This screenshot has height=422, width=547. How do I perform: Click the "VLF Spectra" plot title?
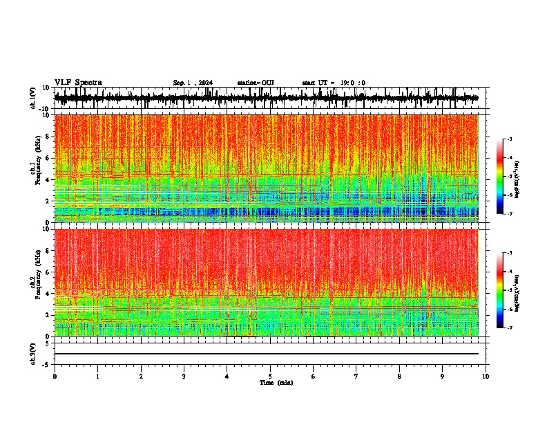click(78, 83)
